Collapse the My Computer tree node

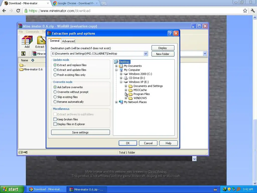pyautogui.click(x=116, y=70)
